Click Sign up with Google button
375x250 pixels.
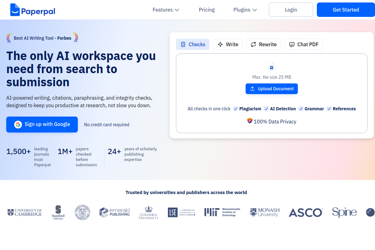(x=42, y=124)
